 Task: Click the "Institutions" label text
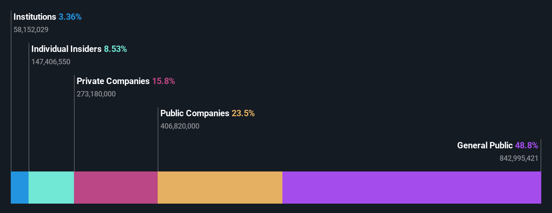point(35,17)
